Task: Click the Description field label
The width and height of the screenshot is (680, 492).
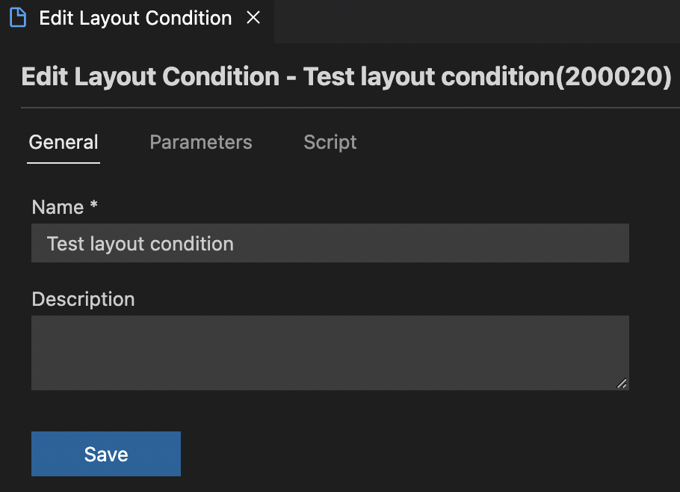Action: coord(83,299)
